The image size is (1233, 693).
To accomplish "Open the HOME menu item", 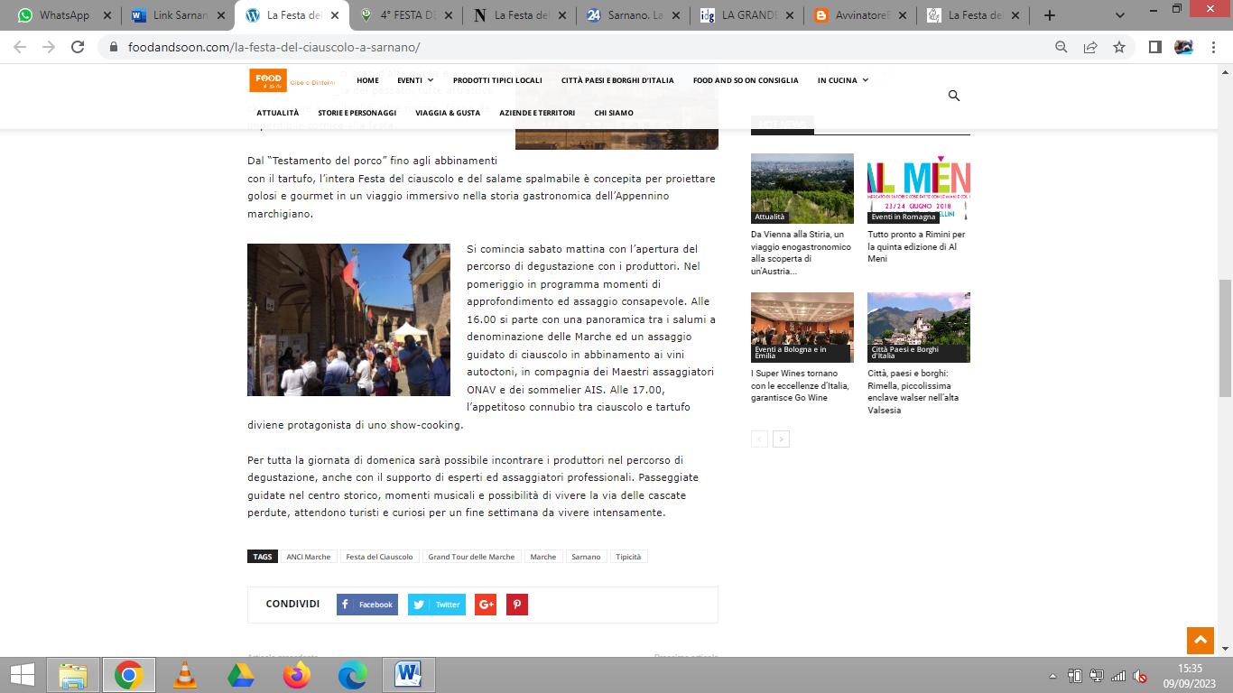I will 367,80.
